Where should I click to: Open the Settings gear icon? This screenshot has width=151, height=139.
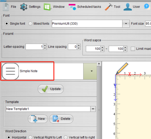(24, 7)
